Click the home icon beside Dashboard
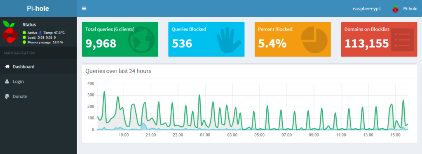 pyautogui.click(x=7, y=66)
